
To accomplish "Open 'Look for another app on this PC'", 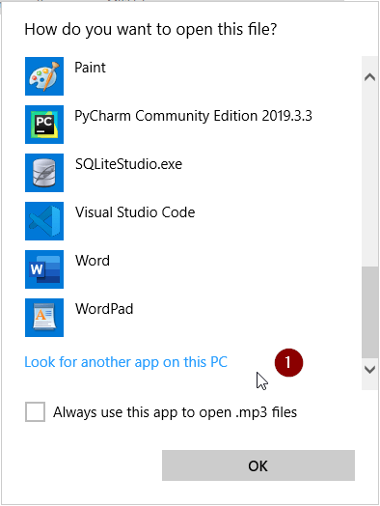I will coord(126,362).
